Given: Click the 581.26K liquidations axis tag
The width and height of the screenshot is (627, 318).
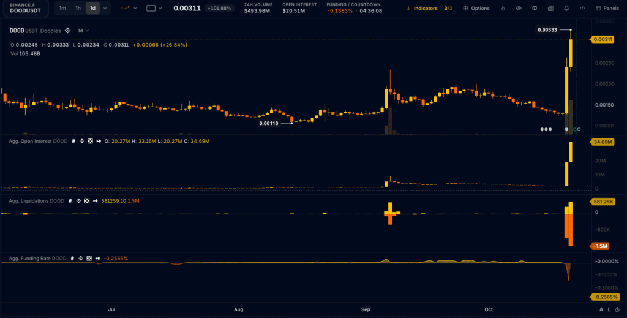Looking at the screenshot, I should coord(603,202).
